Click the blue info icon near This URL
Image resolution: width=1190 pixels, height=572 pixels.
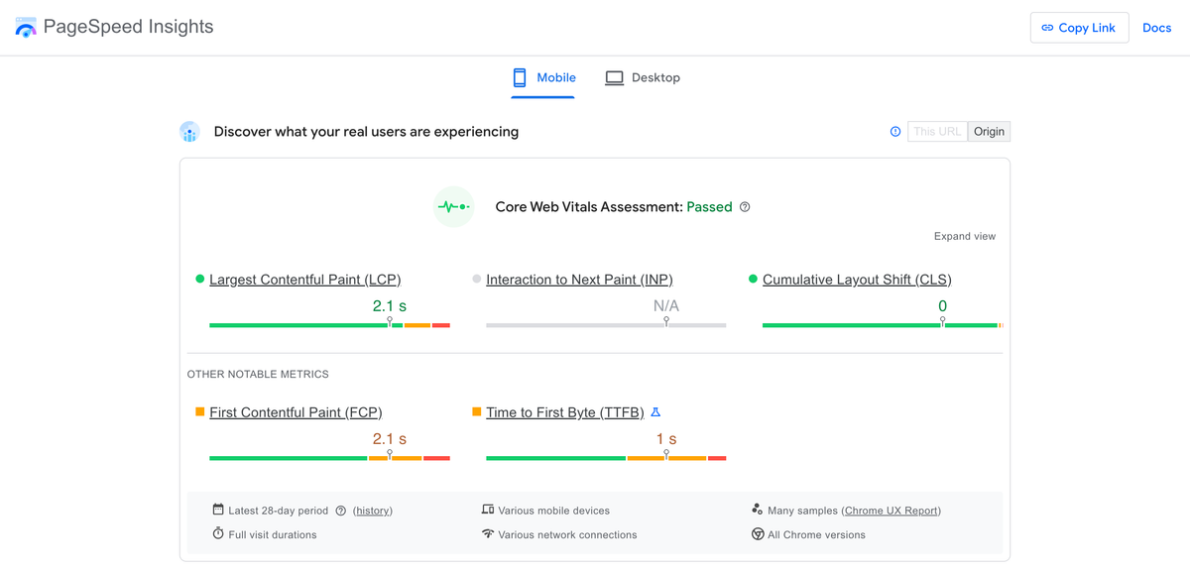894,131
